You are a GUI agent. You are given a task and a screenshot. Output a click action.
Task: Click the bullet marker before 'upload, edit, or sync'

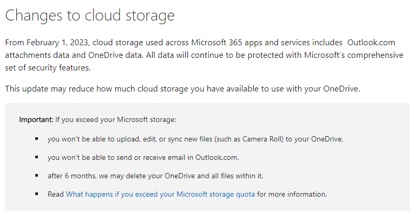pyautogui.click(x=37, y=139)
